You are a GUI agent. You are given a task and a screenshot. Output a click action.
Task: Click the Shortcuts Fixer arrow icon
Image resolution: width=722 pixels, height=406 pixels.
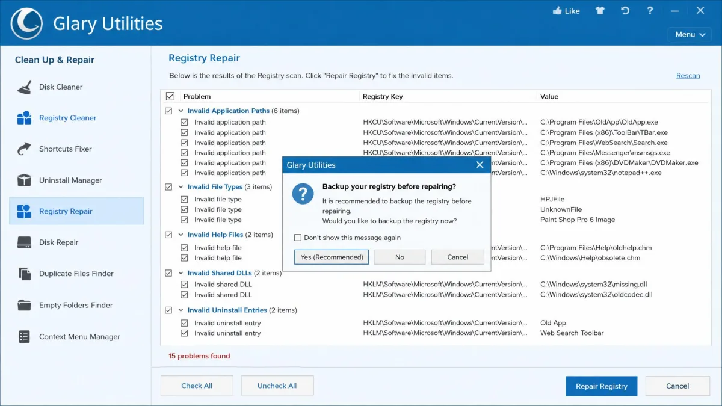click(x=24, y=149)
